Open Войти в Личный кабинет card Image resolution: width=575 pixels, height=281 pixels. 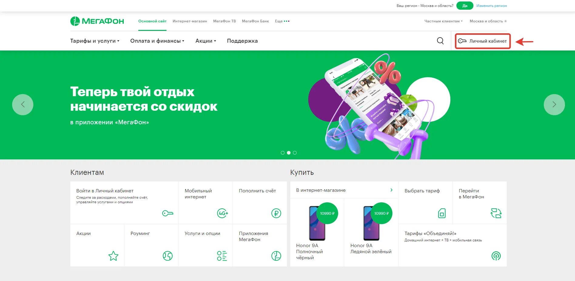coord(124,203)
